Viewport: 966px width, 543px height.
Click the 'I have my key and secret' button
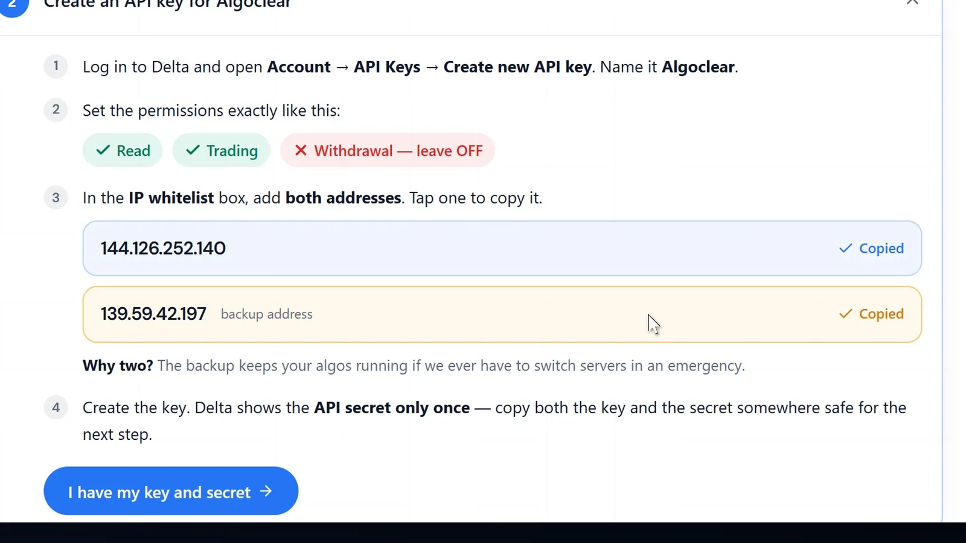click(171, 491)
